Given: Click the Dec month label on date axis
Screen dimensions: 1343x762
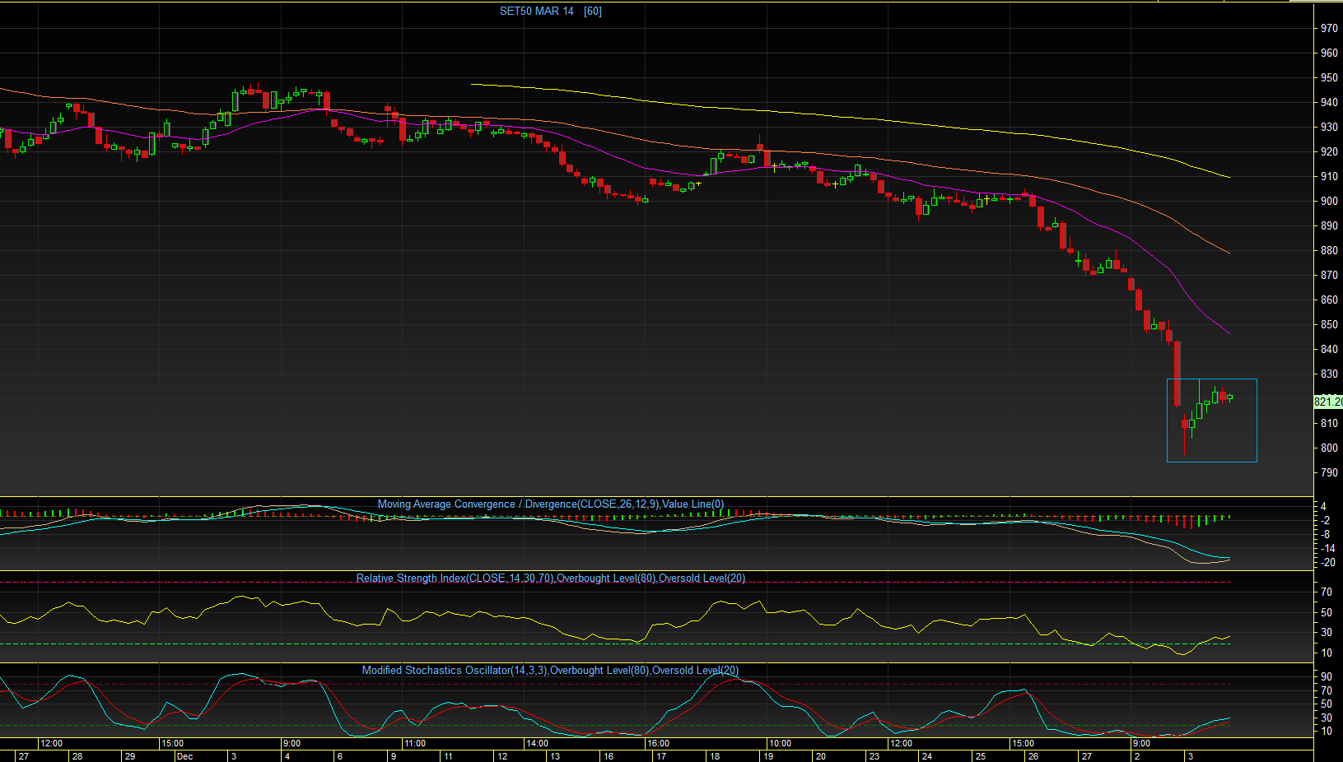Looking at the screenshot, I should coord(184,756).
